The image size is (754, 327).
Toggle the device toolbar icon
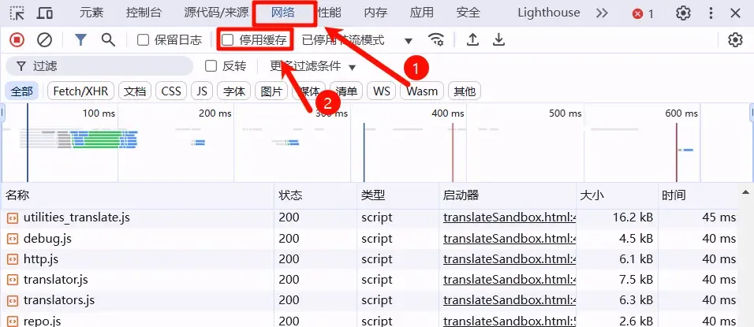45,13
